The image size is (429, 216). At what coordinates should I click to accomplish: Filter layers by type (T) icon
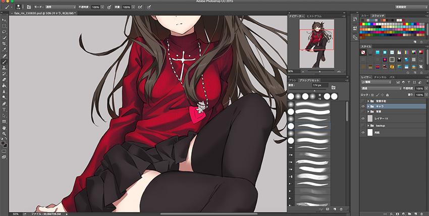click(409, 82)
